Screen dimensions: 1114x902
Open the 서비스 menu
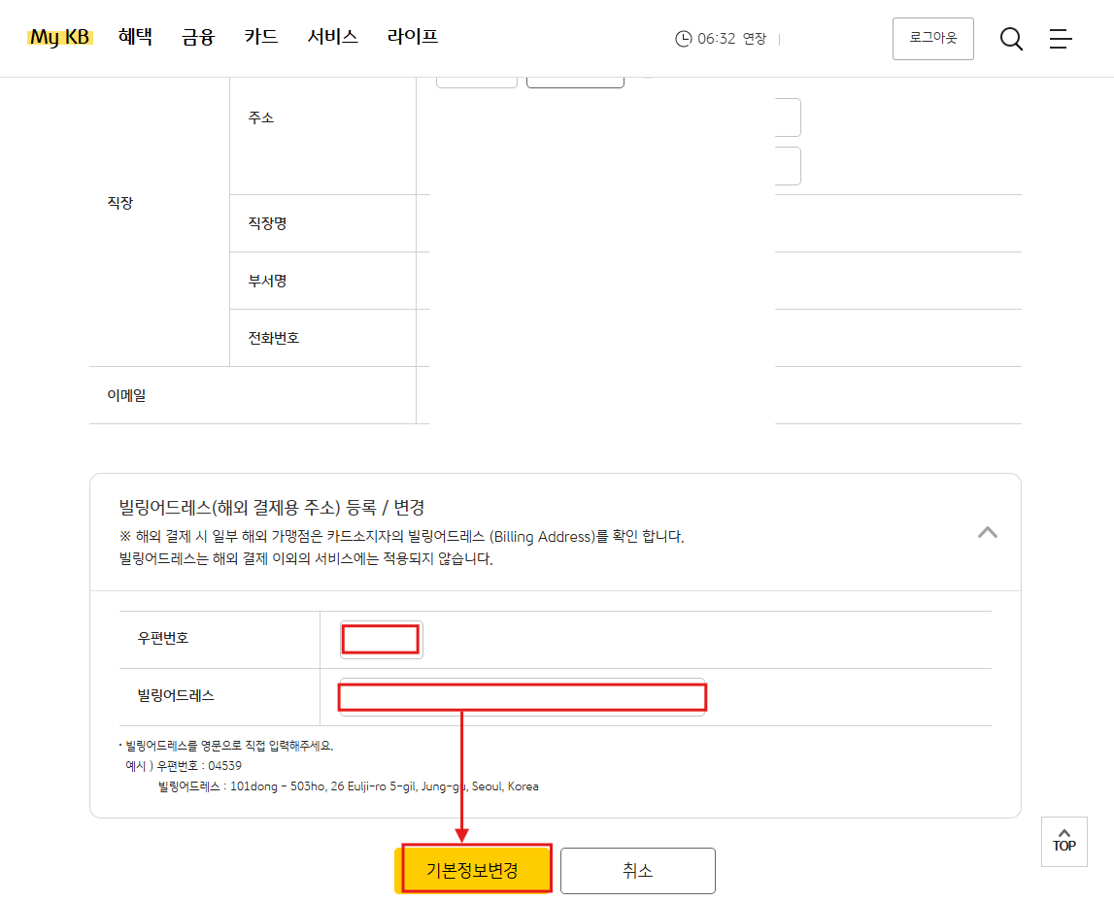[332, 36]
